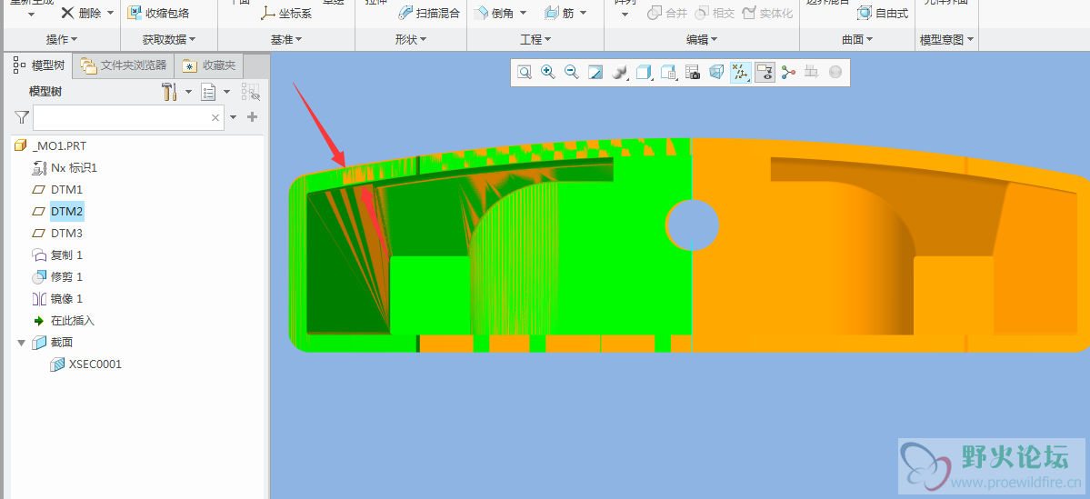1090x499 pixels.
Task: Switch to the 收藏夹 tab
Action: (x=209, y=65)
